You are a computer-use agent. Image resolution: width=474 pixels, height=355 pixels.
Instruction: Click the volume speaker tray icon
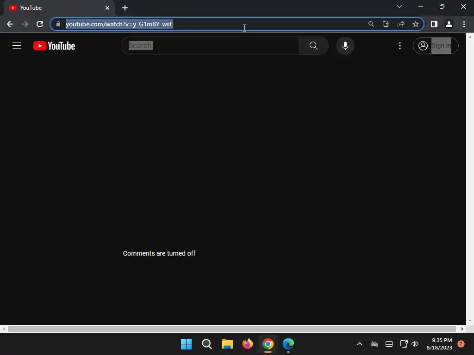[414, 344]
